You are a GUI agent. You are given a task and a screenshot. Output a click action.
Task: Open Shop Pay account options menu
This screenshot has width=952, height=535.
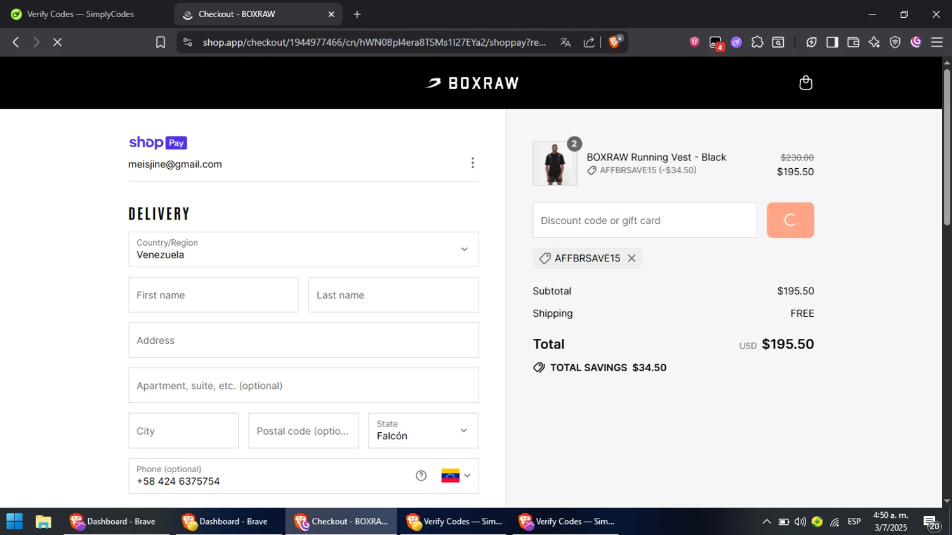472,163
